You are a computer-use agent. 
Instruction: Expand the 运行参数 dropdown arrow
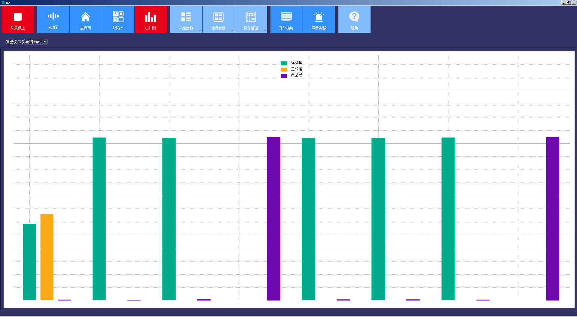(x=232, y=31)
